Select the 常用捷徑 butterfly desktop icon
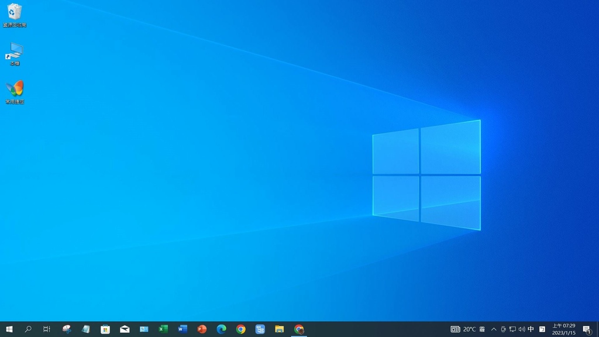The height and width of the screenshot is (337, 599). 15,92
